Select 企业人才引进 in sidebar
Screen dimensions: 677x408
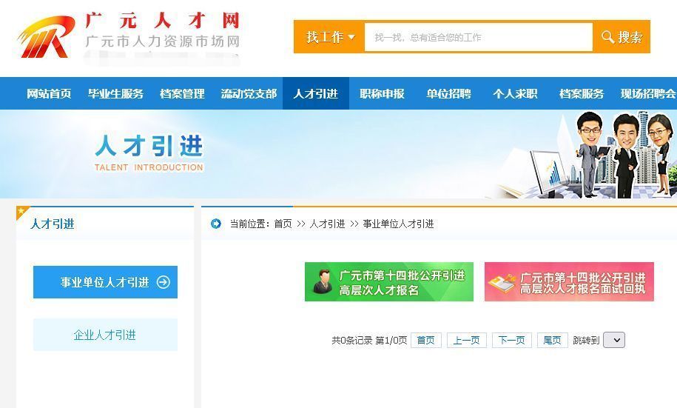point(105,335)
